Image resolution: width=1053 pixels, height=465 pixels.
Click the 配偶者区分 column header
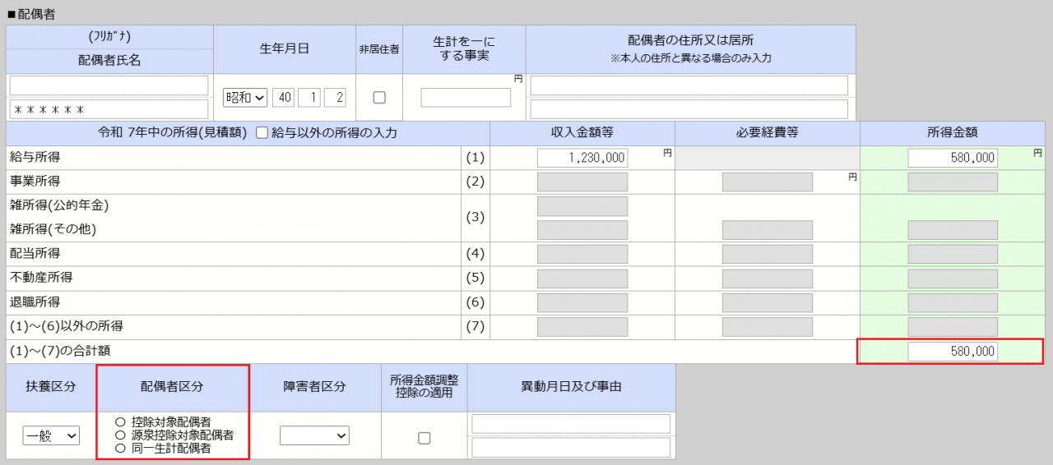coord(173,387)
